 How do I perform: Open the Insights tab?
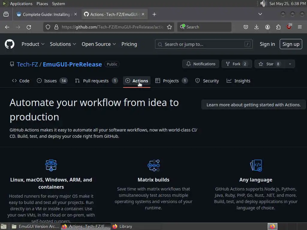tap(238, 81)
